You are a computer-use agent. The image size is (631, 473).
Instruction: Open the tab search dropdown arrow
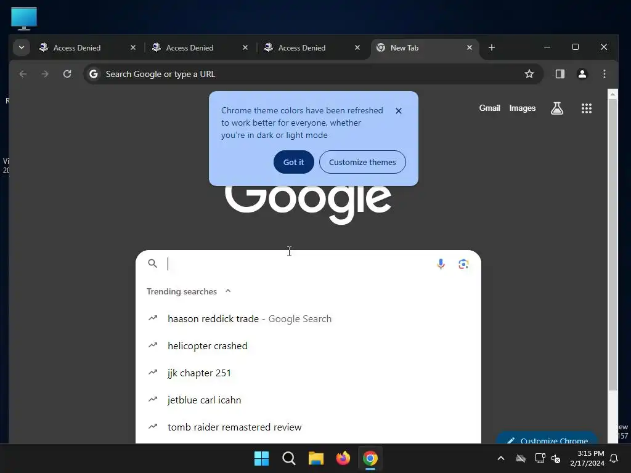(x=22, y=47)
